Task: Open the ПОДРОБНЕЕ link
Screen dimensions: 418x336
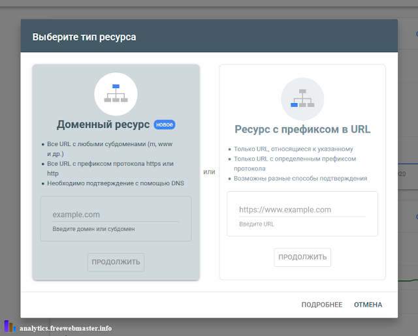Action: (322, 305)
